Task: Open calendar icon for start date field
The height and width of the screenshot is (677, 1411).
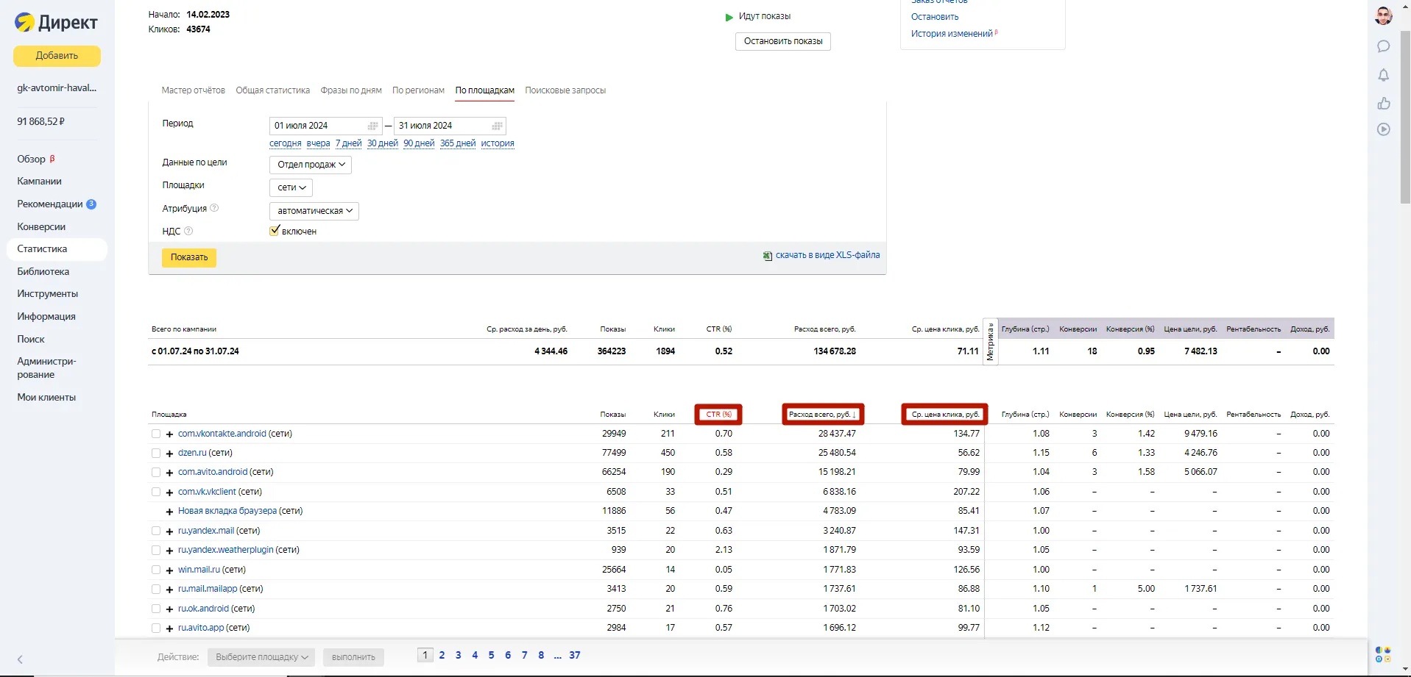Action: (372, 126)
